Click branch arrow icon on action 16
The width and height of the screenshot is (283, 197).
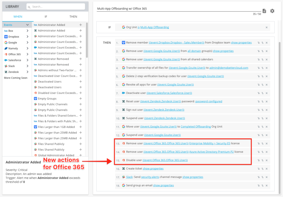click(258, 169)
